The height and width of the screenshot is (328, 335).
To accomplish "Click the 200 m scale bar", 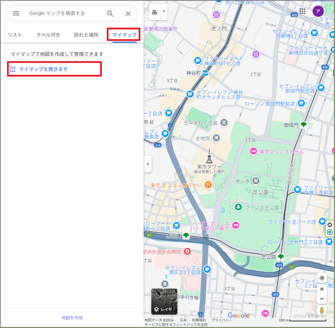I will pos(302,320).
